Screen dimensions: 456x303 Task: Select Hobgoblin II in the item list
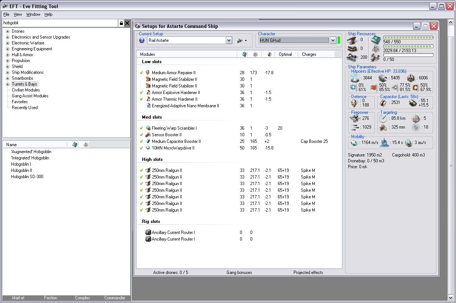point(21,170)
